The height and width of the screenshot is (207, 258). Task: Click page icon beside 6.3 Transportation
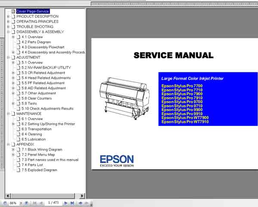18,129
